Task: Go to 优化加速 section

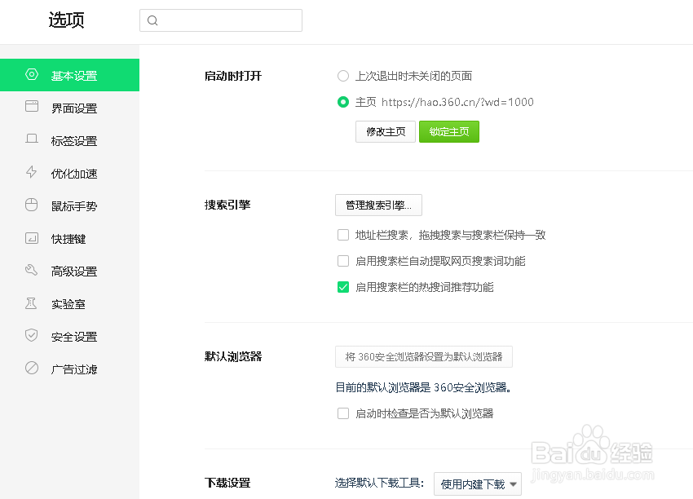Action: (x=70, y=173)
